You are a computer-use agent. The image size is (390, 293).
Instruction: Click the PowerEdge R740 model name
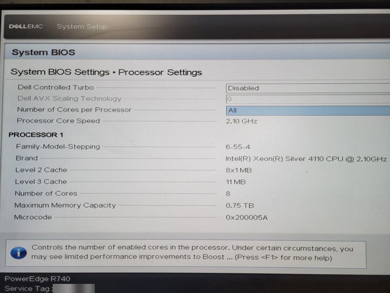point(37,278)
